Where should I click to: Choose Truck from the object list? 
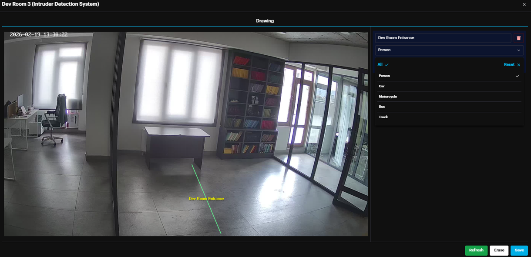tap(383, 117)
